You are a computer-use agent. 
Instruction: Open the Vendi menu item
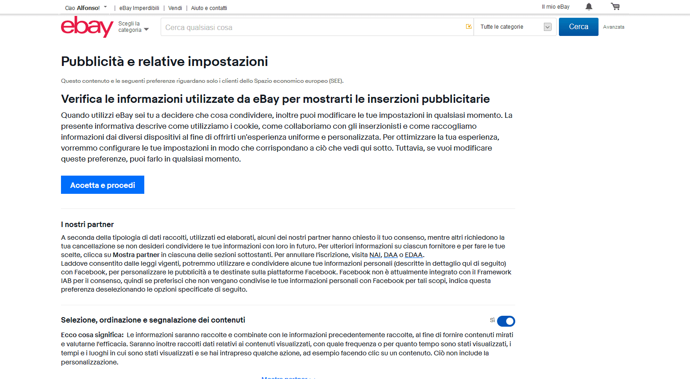point(175,8)
